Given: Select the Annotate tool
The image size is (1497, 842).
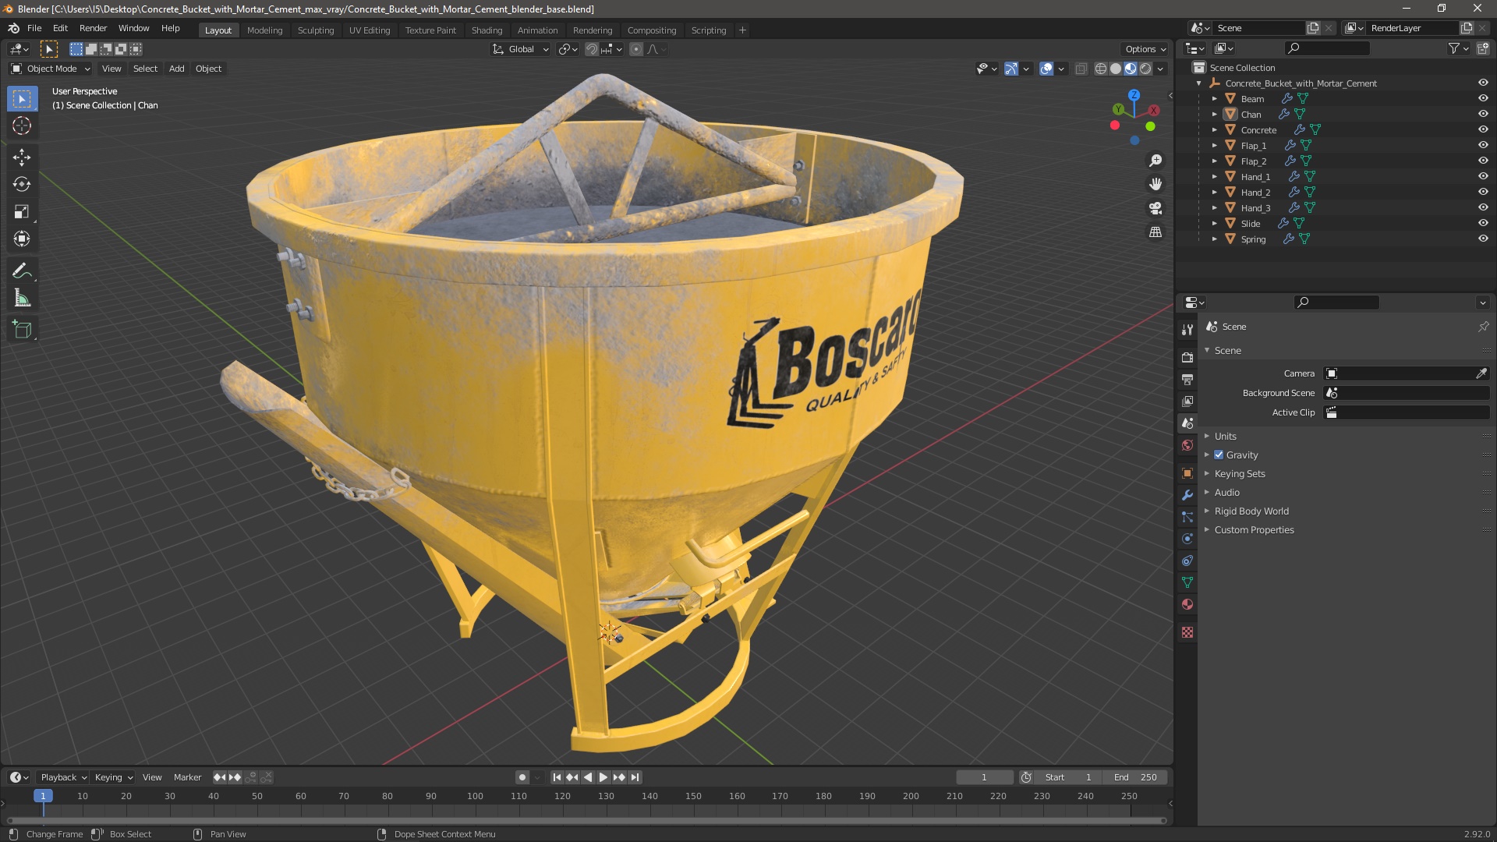Looking at the screenshot, I should pyautogui.click(x=22, y=271).
